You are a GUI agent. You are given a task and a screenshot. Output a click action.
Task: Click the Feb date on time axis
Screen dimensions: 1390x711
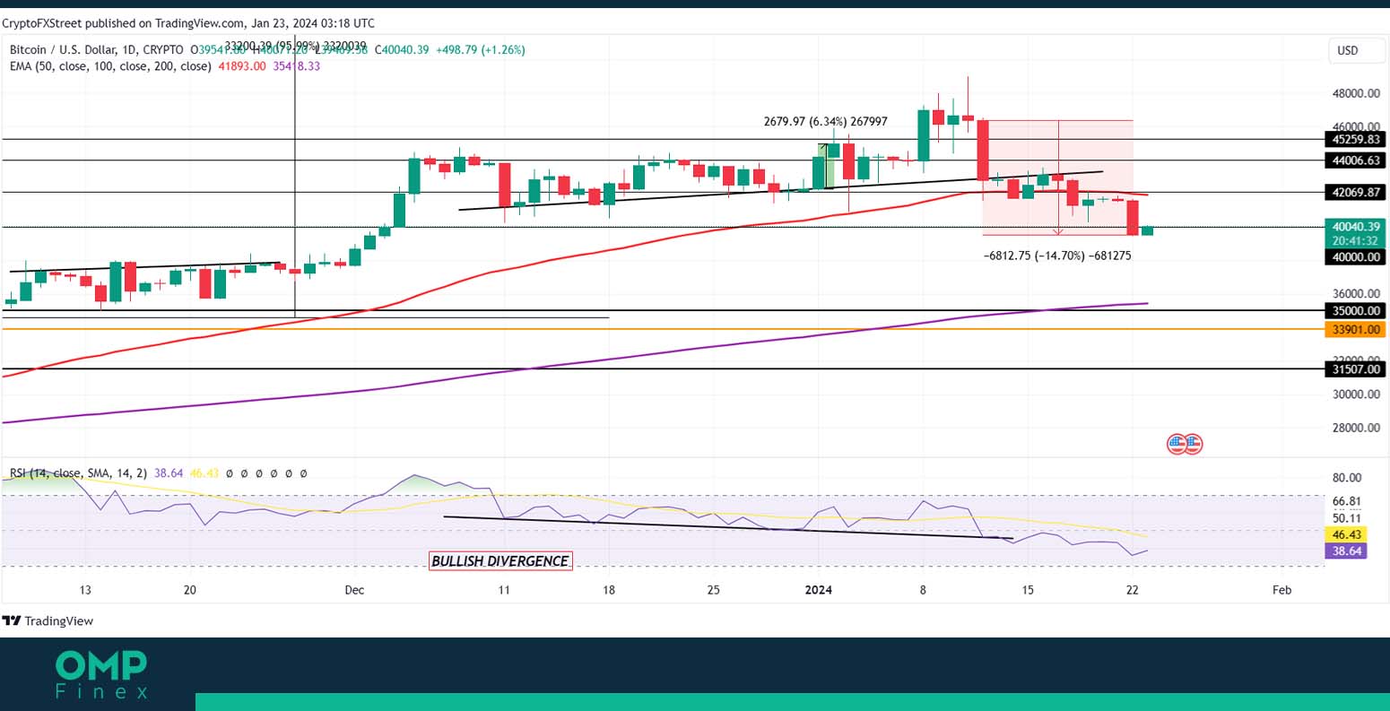point(1281,590)
